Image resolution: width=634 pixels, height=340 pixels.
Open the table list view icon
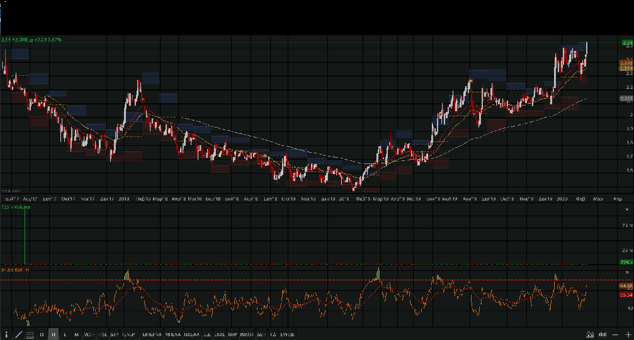coord(30,334)
